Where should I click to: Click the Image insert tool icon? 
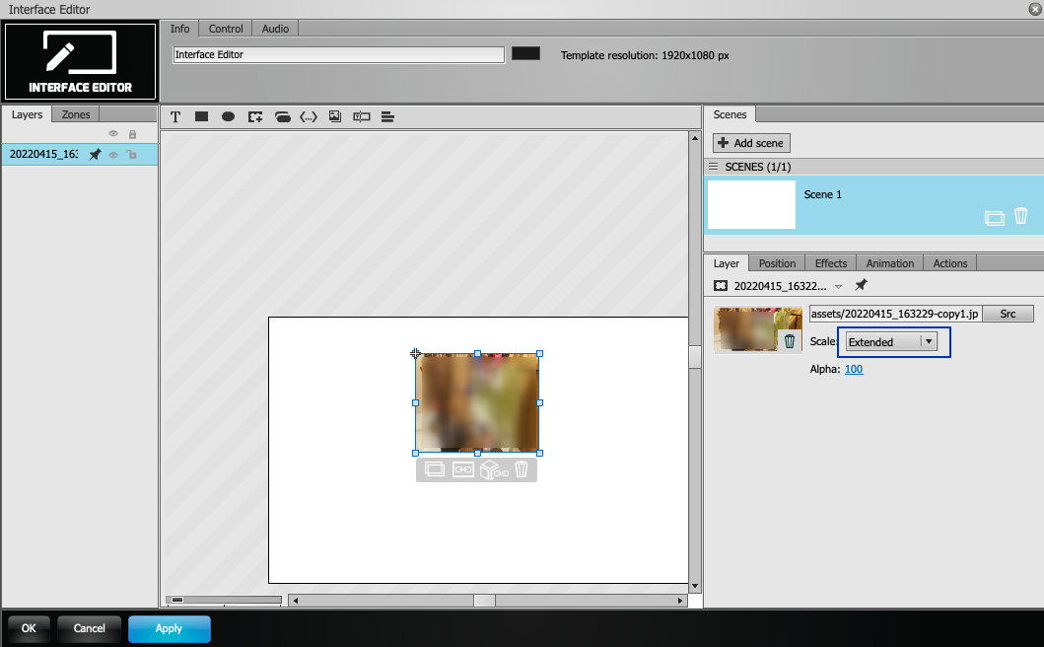tap(335, 116)
